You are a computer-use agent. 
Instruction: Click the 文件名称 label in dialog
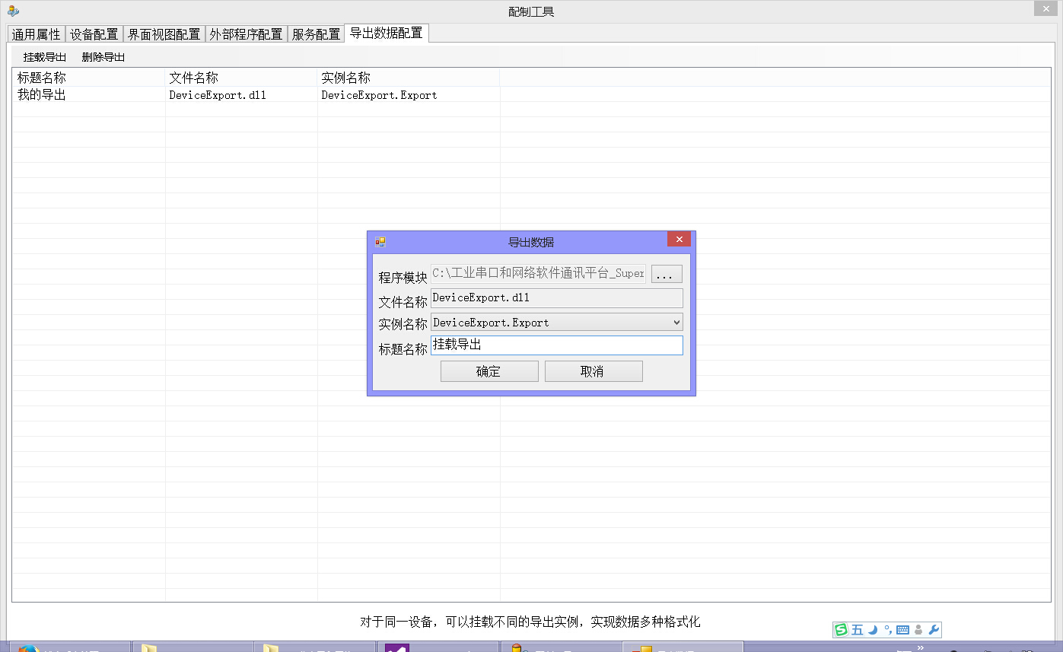point(403,302)
